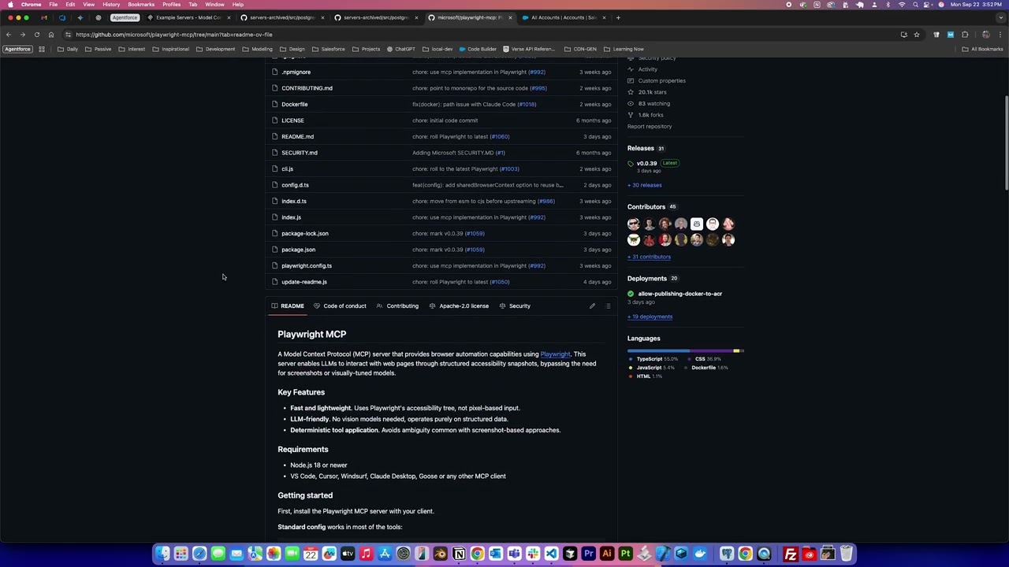Open Blender from the Dock

[440, 554]
